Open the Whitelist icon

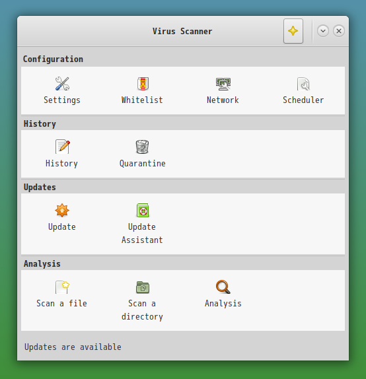(143, 84)
